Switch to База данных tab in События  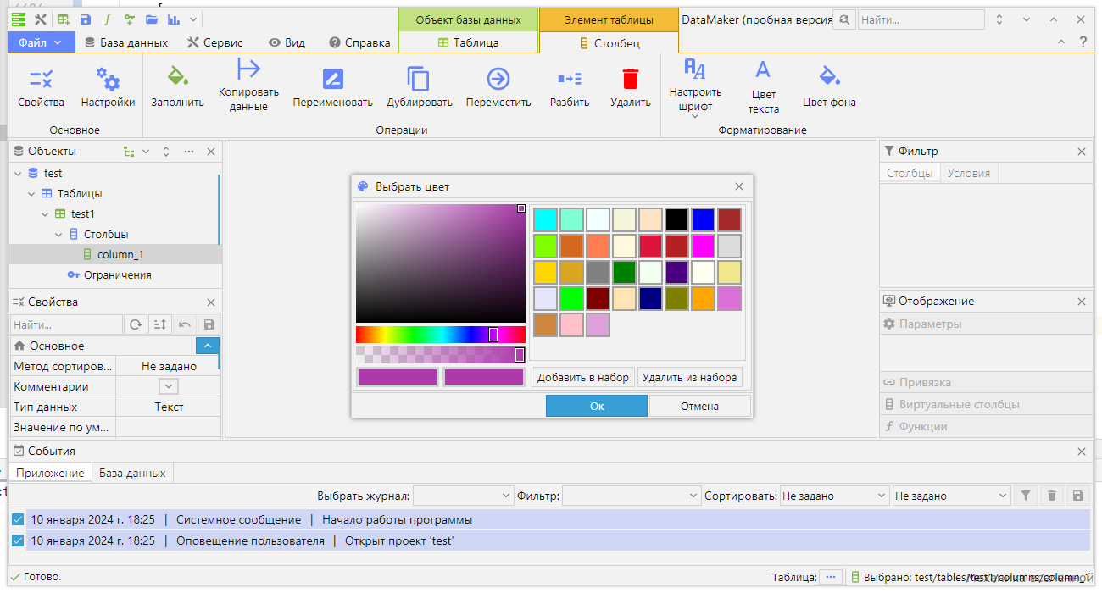click(x=133, y=473)
